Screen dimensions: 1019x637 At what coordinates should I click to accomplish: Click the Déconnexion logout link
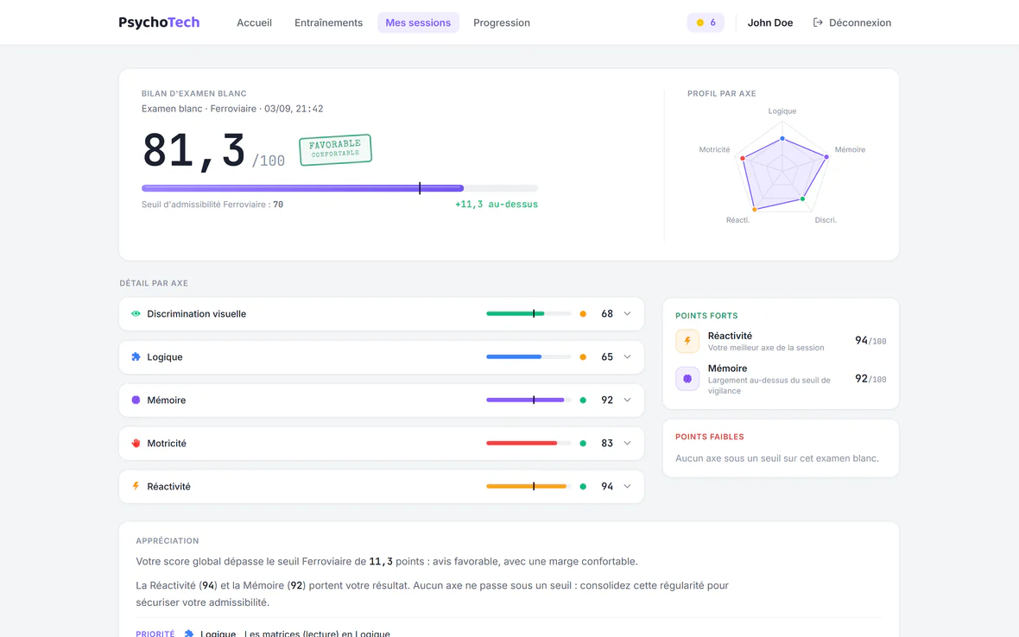852,22
